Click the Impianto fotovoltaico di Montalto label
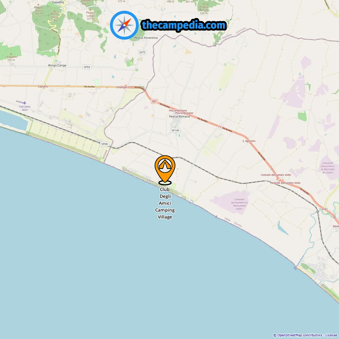The height and width of the screenshot is (339, 339). coord(328,168)
